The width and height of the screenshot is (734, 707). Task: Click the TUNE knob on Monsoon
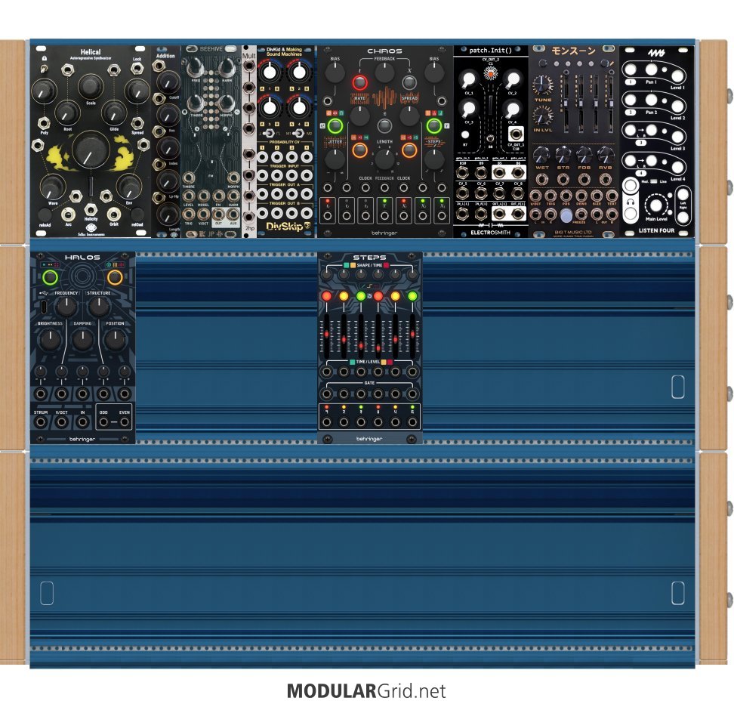point(542,85)
